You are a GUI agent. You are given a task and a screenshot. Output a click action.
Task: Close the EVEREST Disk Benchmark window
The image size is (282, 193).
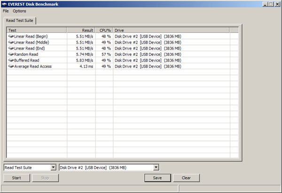(277, 4)
